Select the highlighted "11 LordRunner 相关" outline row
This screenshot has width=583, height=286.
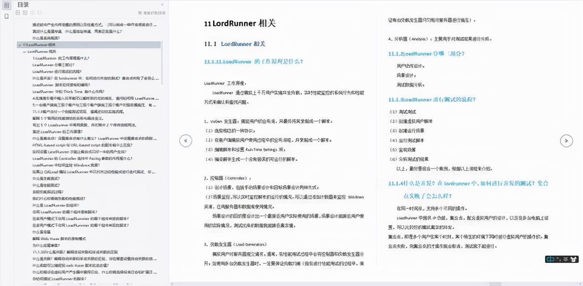(89, 45)
